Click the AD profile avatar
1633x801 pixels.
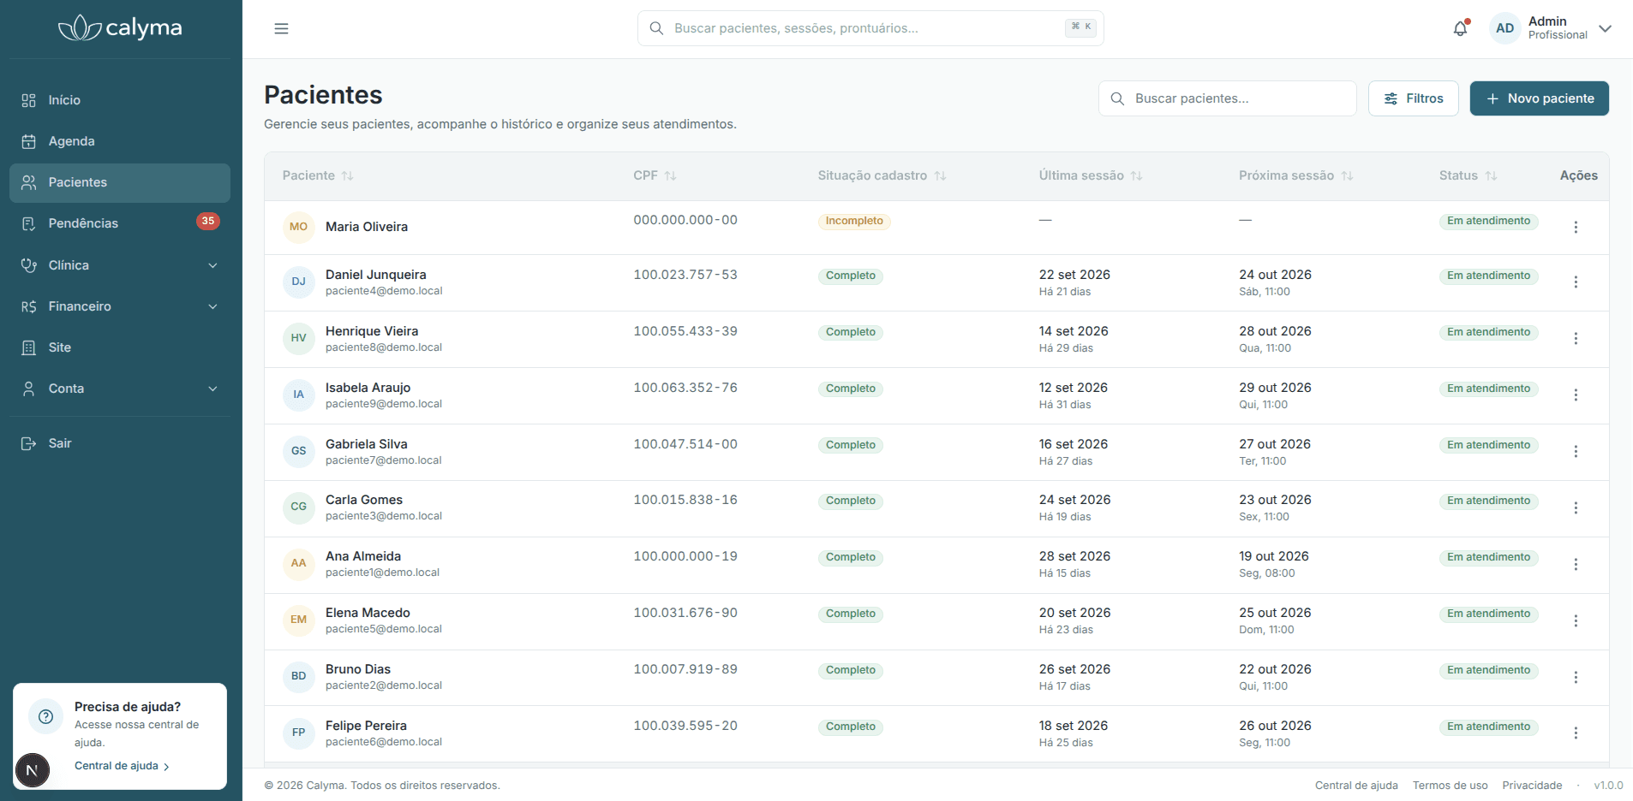(1504, 28)
